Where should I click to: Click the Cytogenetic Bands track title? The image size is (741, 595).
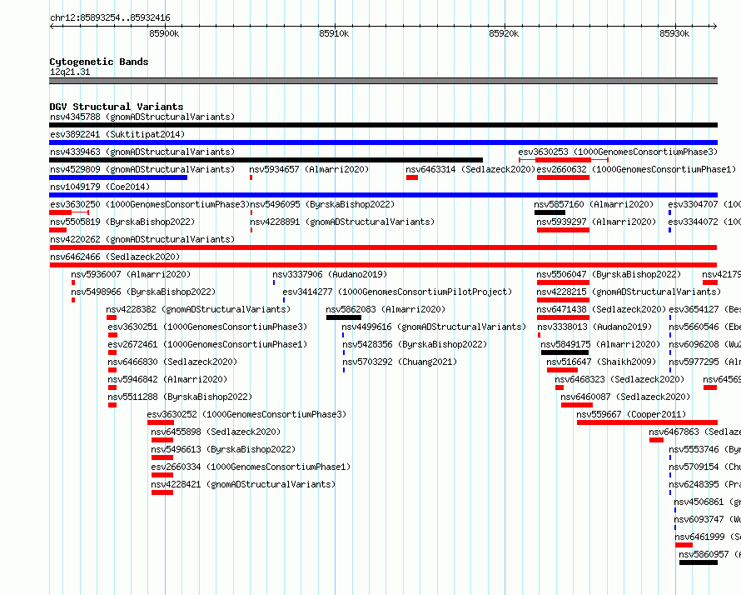point(99,62)
